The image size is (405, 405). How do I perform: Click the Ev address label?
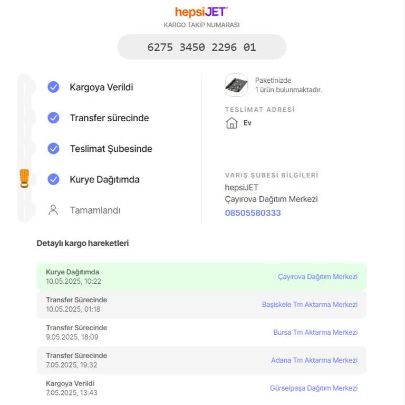[247, 123]
